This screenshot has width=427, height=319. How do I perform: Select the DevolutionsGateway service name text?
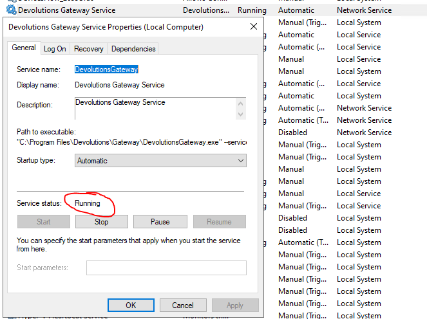tap(106, 69)
